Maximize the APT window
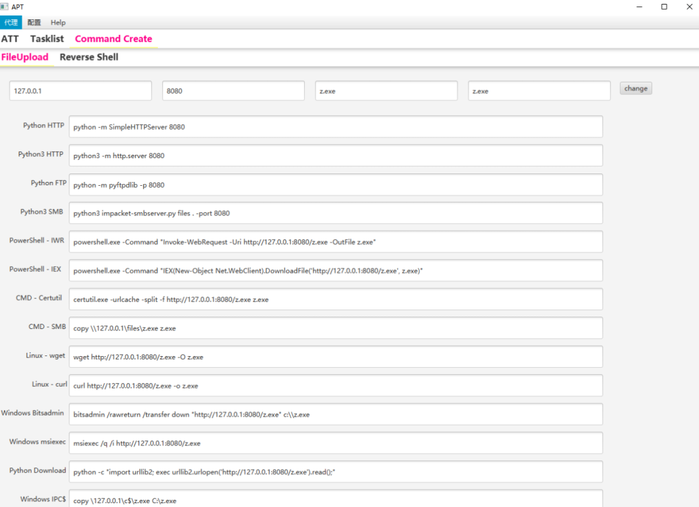Image resolution: width=699 pixels, height=507 pixels. point(664,6)
